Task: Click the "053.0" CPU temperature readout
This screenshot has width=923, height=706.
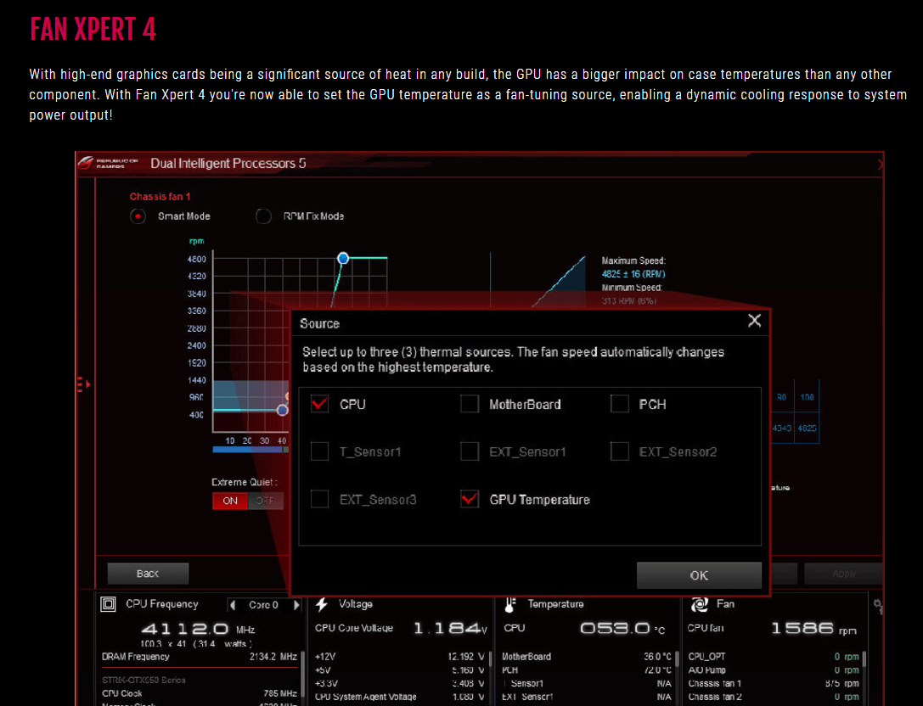Action: (x=615, y=629)
